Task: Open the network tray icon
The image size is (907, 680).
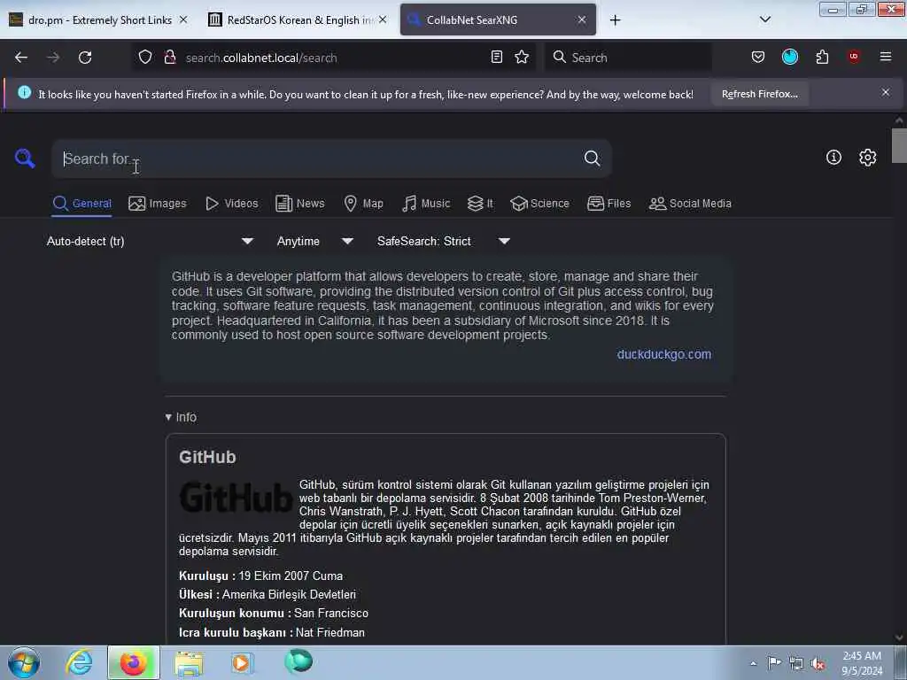Action: 796,663
